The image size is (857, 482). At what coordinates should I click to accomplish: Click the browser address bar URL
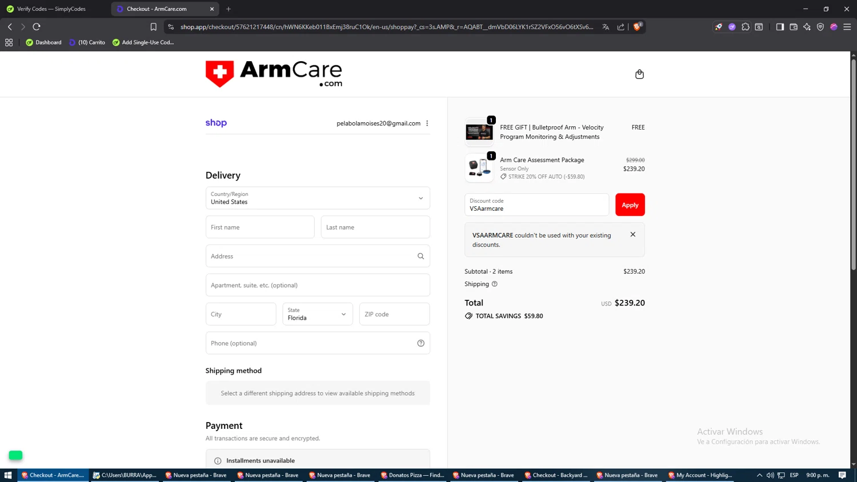[387, 27]
